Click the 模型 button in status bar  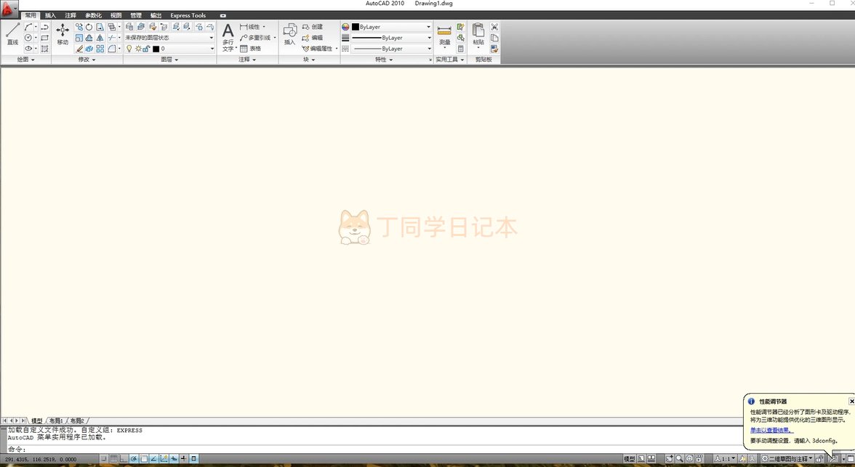pos(630,459)
